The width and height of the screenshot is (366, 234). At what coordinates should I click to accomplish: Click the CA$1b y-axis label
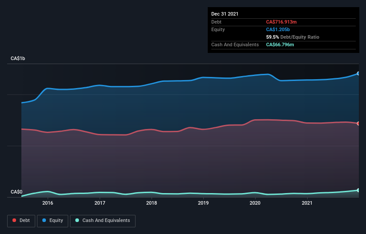[18, 58]
